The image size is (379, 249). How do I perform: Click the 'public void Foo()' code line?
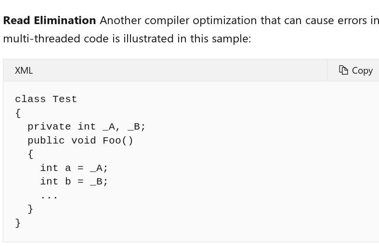(80, 141)
